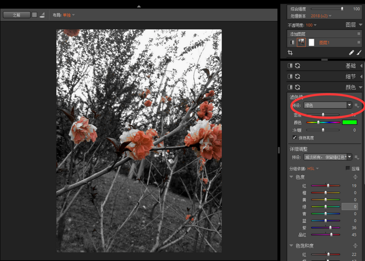Image resolution: width=365 pixels, height=261 pixels.
Task: Toggle the 基础 panel on/off switch
Action: [290, 66]
